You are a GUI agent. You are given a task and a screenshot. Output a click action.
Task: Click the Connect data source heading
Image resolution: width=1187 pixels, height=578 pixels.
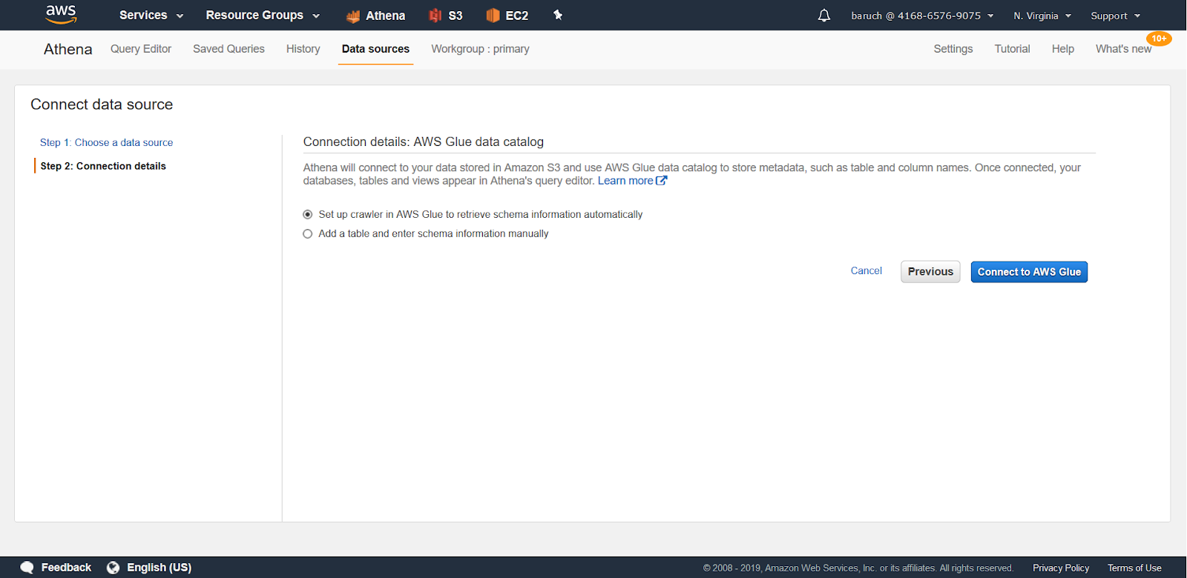(x=102, y=104)
